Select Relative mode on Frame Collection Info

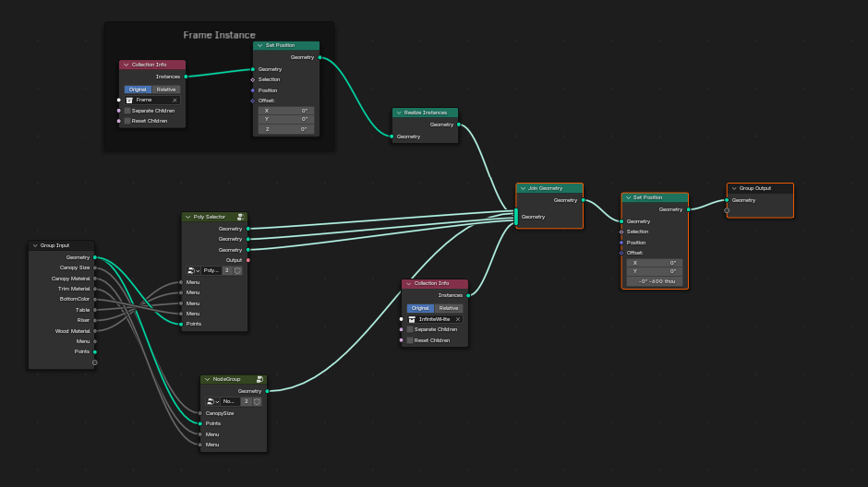point(165,89)
